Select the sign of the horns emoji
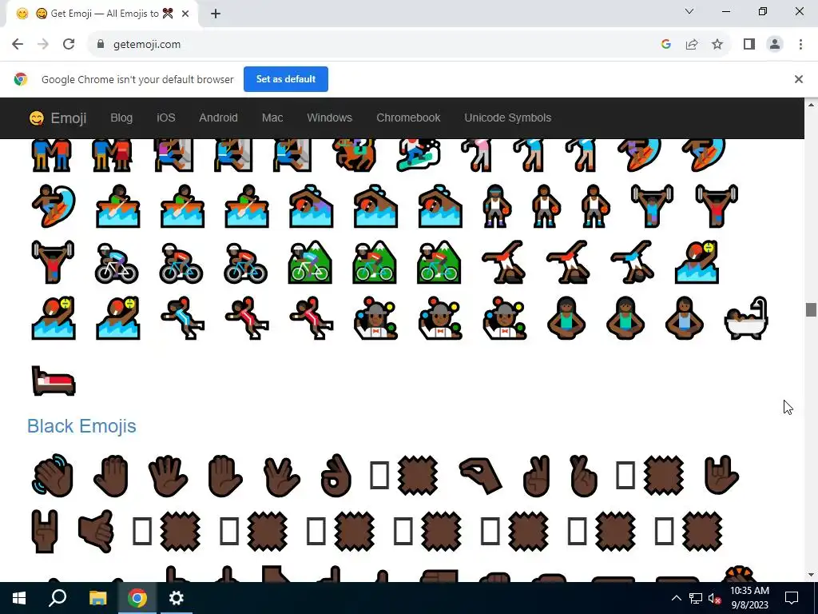Viewport: 818px width, 614px height. [x=45, y=532]
